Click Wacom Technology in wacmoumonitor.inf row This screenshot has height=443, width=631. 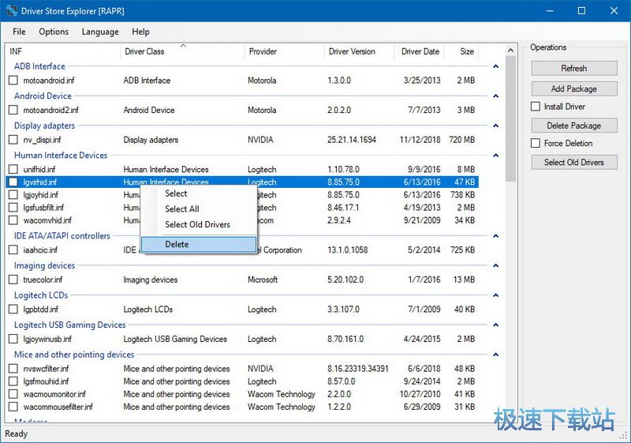tap(282, 394)
